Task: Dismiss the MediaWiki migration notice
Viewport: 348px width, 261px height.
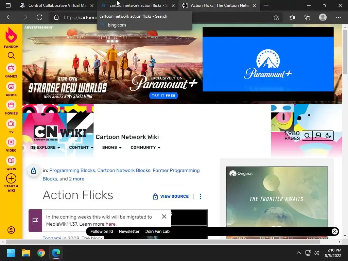Action: click(164, 216)
